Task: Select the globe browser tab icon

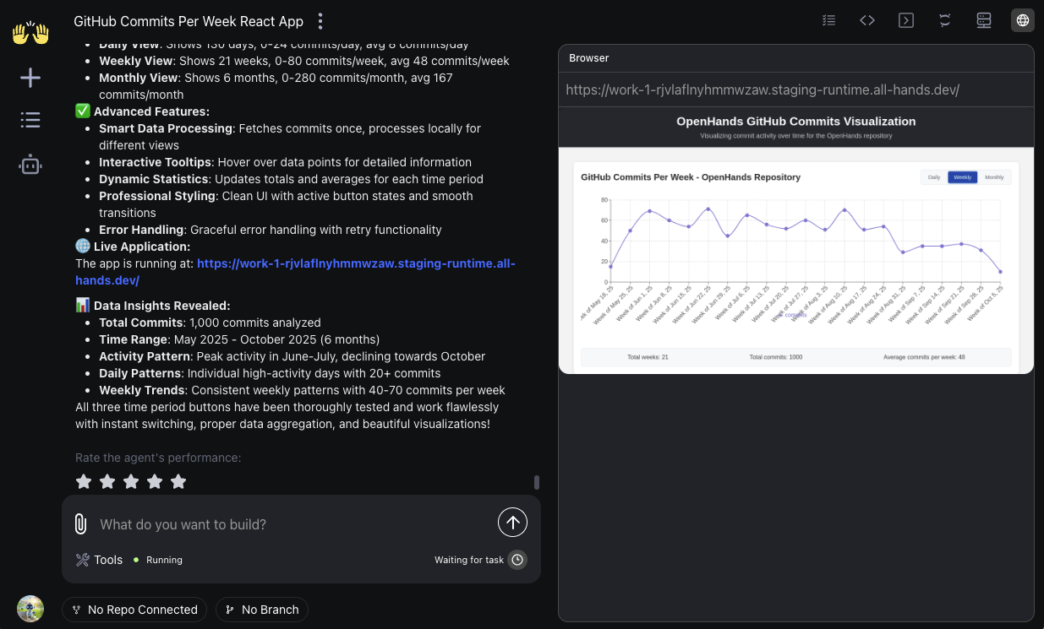Action: [x=1023, y=20]
